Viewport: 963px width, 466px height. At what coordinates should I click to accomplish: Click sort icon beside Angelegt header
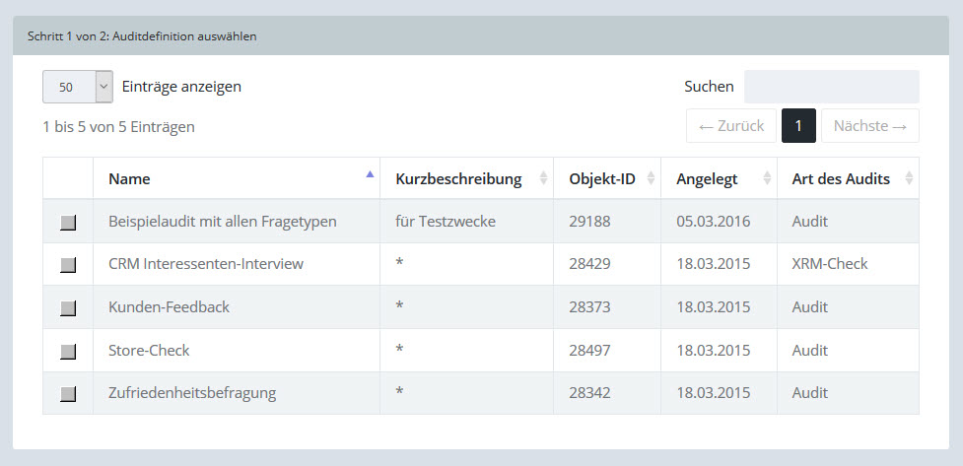[766, 179]
